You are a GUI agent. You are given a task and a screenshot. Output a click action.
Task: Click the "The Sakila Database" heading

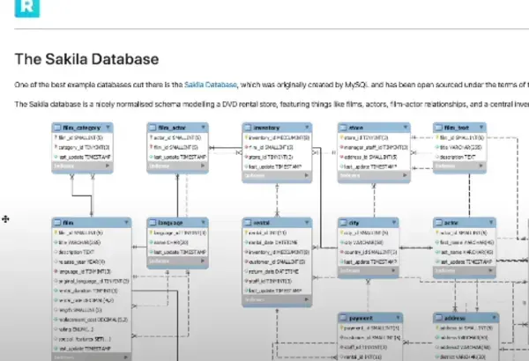[x=86, y=60]
